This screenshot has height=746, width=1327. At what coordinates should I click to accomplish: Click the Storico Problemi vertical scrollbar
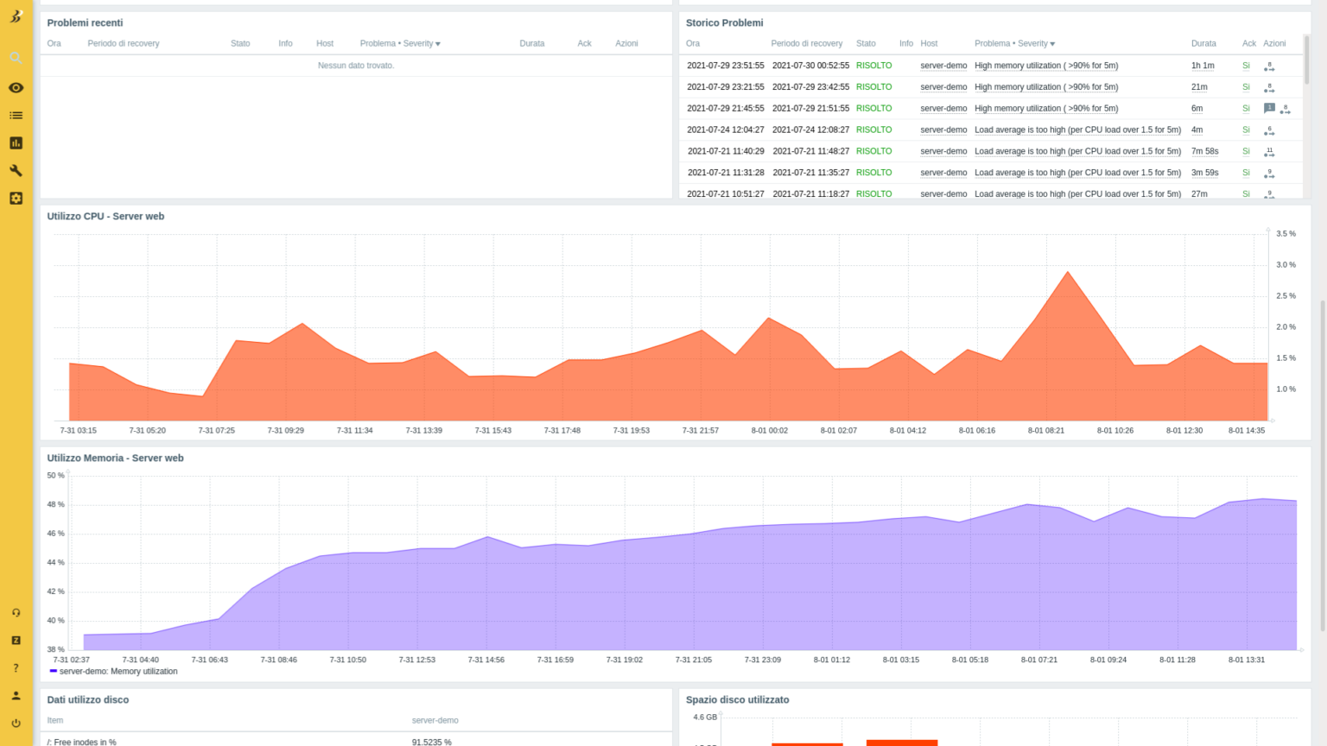(x=1306, y=60)
